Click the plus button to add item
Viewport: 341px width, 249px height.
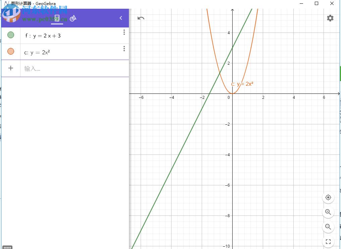coord(11,68)
